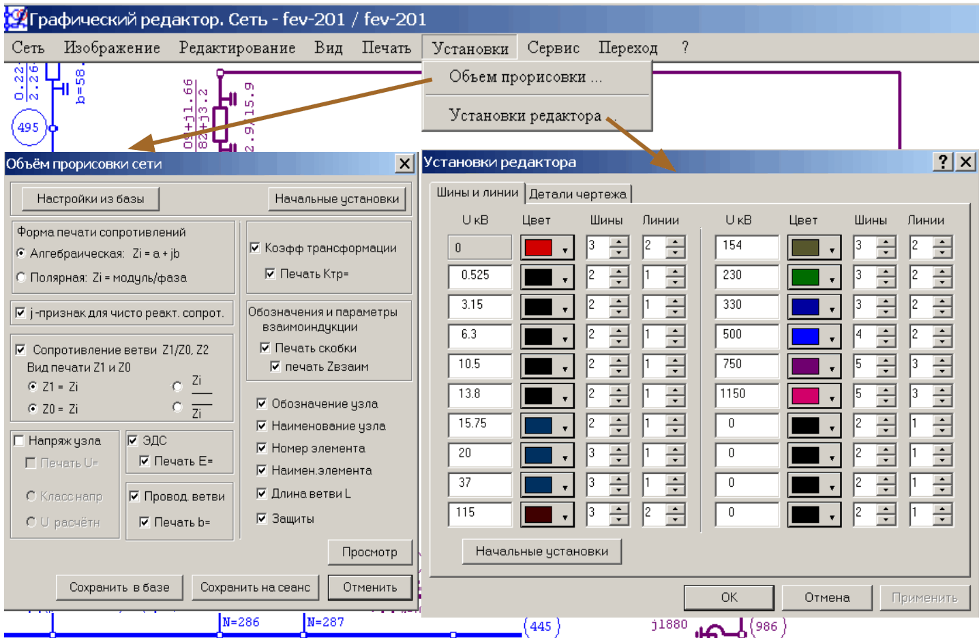Click Сохранить в базе button
Image resolution: width=979 pixels, height=638 pixels.
tap(119, 587)
